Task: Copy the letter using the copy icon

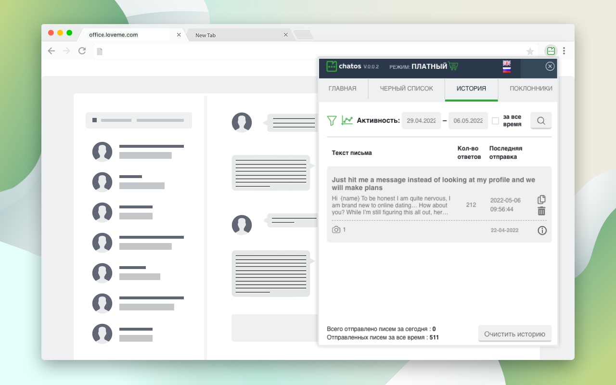Action: point(541,199)
